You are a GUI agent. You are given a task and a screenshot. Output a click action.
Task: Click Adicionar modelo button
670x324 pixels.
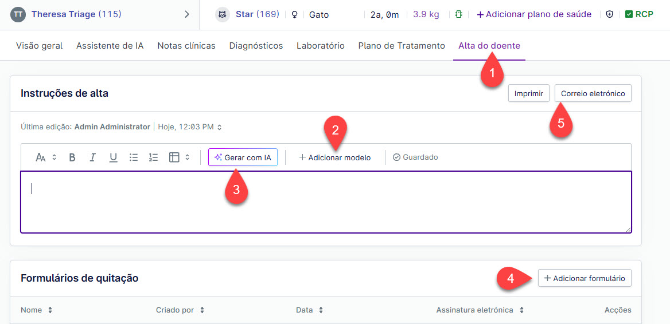pyautogui.click(x=335, y=157)
